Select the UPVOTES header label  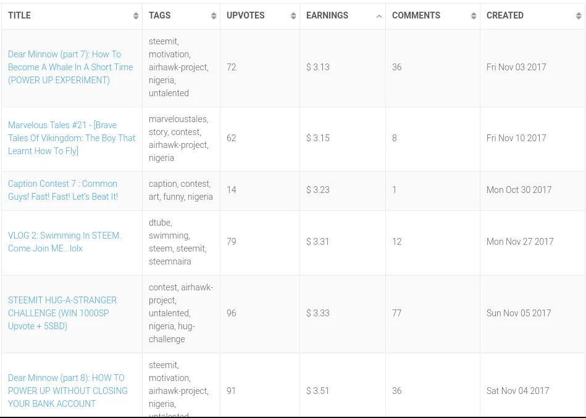(x=246, y=15)
